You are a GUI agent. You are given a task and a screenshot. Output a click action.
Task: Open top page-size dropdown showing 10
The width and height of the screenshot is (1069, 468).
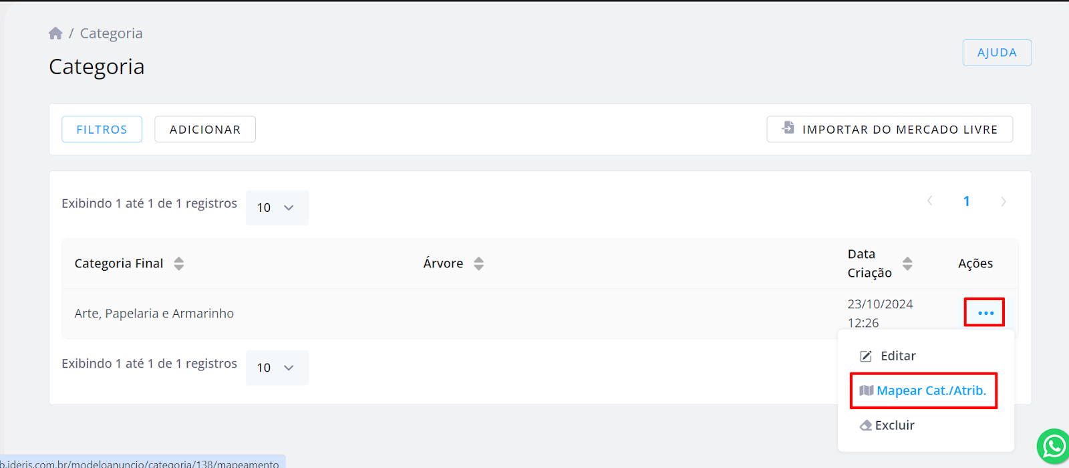coord(277,208)
